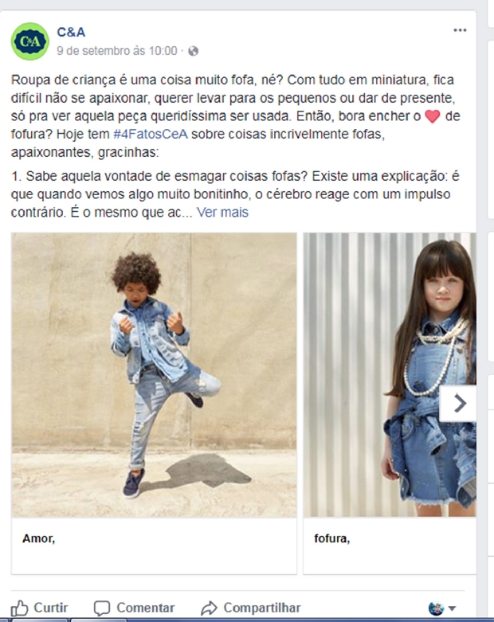Screen dimensions: 494x622
Task: Click the public globe privacy icon
Action: coord(194,51)
